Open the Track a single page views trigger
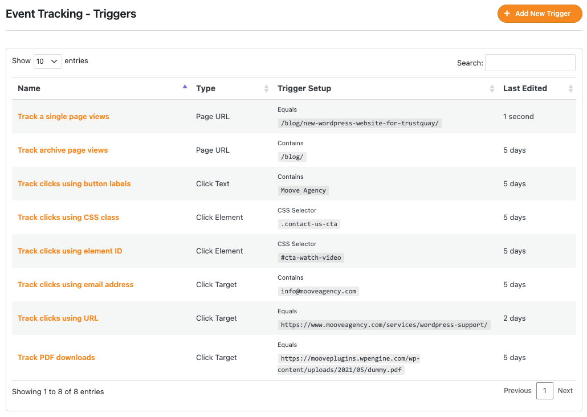This screenshot has height=417, width=587. coord(63,116)
